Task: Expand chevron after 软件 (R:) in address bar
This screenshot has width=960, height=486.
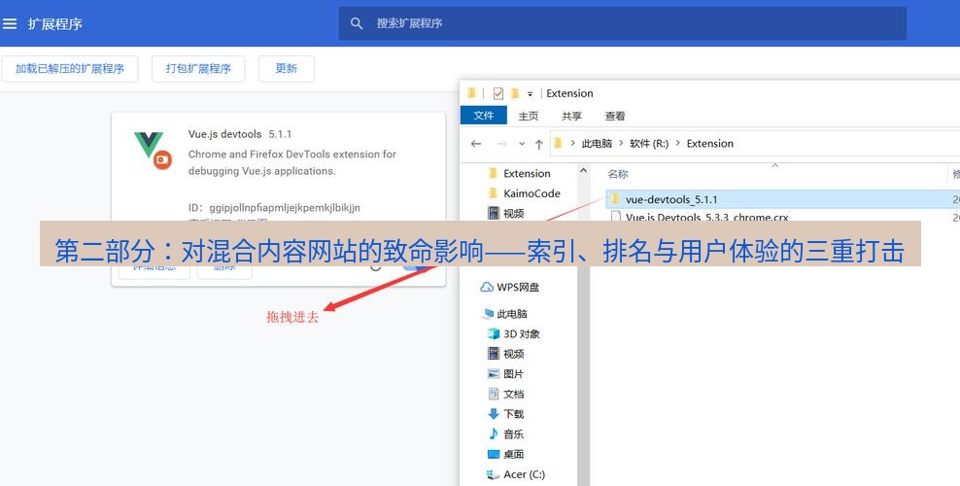Action: (x=678, y=143)
